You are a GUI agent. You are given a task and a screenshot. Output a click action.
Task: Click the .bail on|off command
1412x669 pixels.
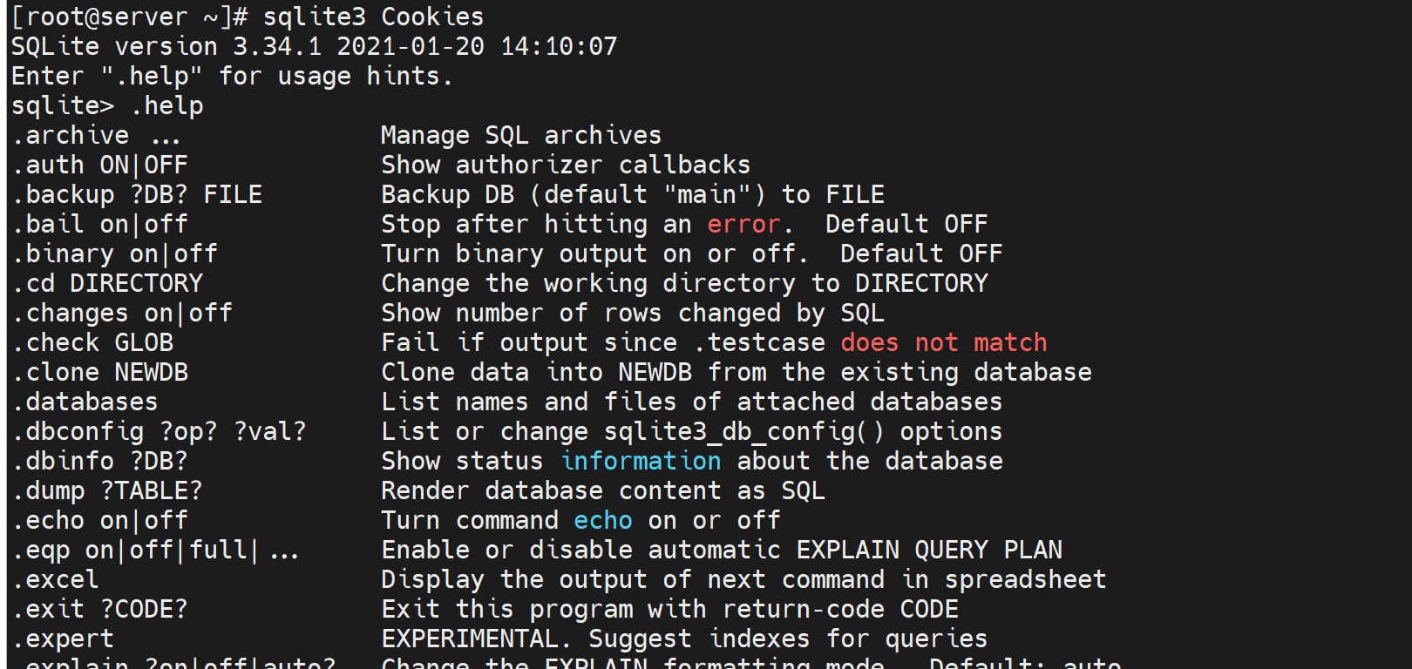(x=100, y=225)
